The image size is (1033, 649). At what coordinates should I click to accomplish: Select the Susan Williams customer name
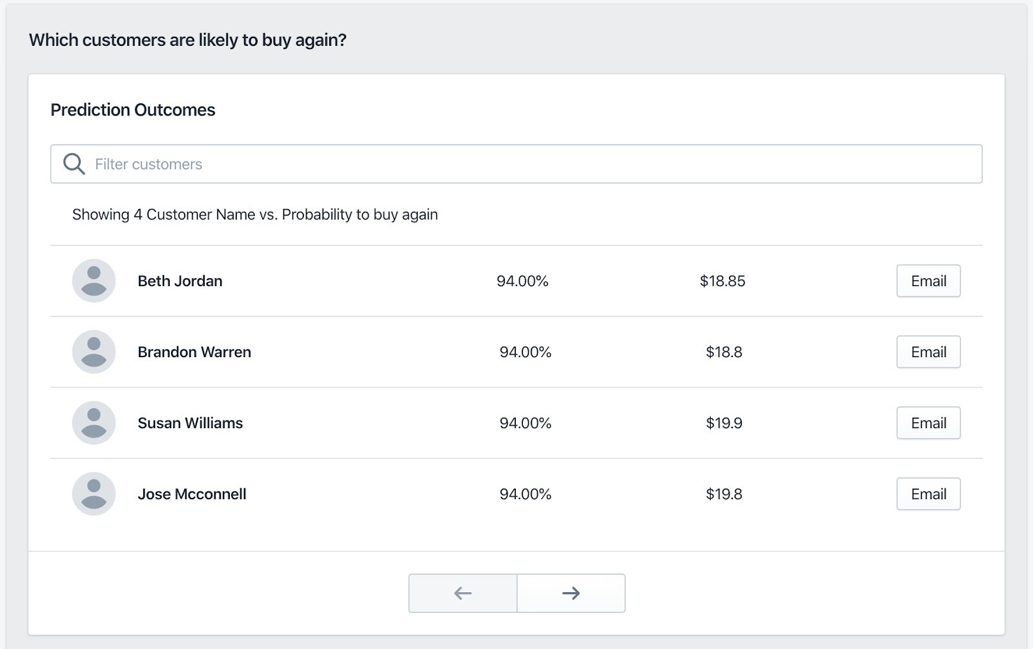click(x=190, y=423)
